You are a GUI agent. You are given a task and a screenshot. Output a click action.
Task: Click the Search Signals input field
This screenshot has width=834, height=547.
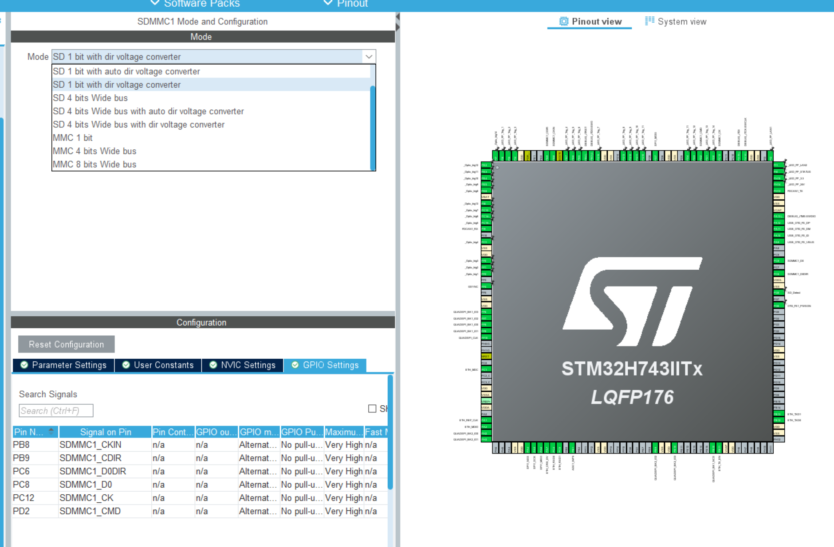pyautogui.click(x=55, y=411)
